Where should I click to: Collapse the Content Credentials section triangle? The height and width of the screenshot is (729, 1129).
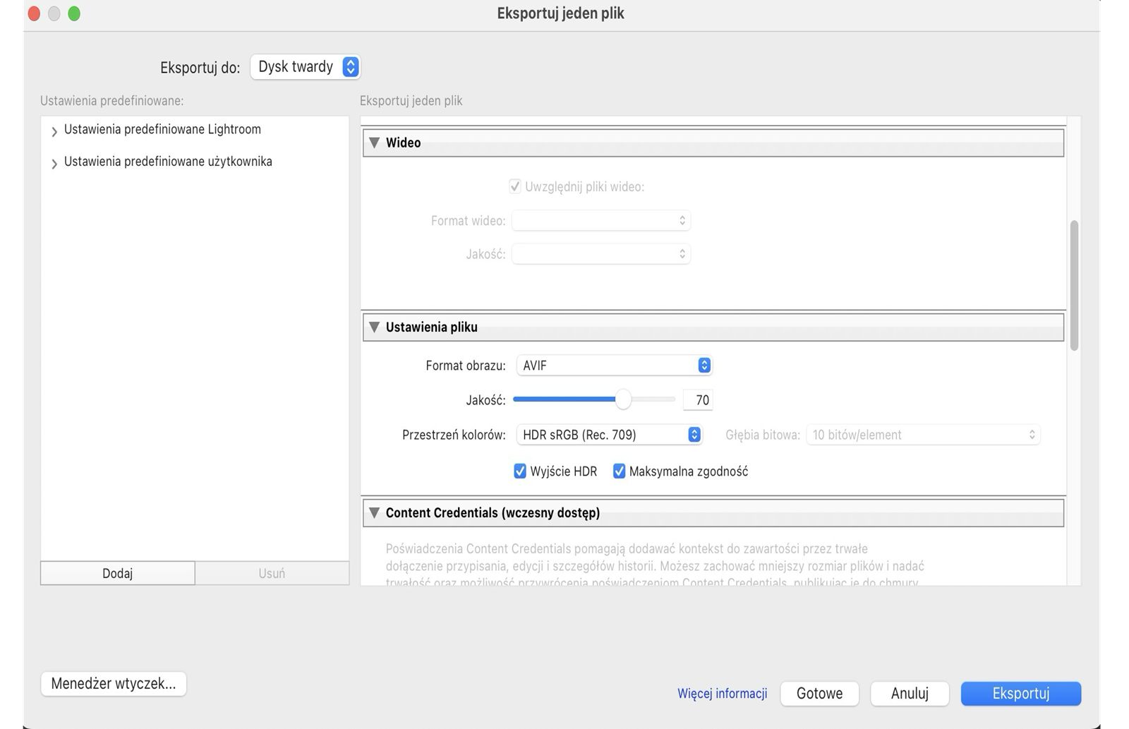tap(375, 513)
